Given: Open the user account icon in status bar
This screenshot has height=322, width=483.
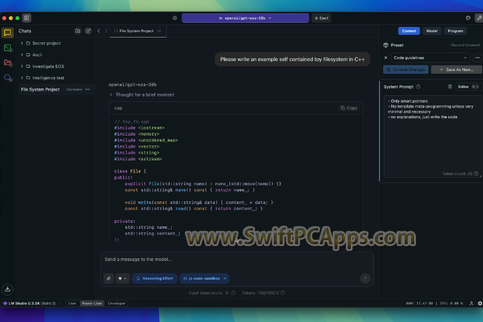Looking at the screenshot, I should 472,303.
